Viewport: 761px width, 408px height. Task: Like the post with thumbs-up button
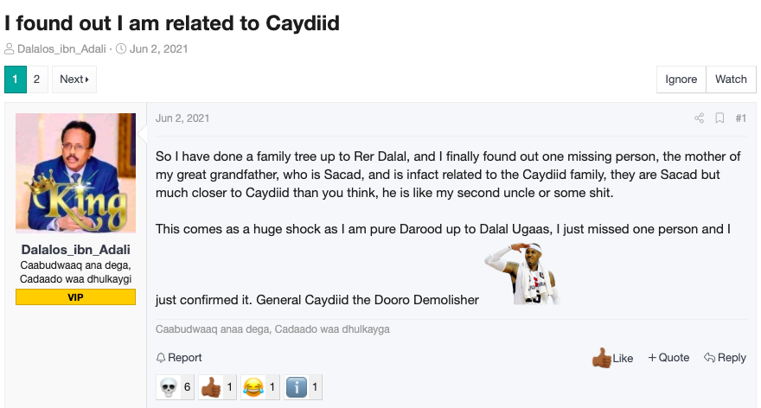pos(612,358)
